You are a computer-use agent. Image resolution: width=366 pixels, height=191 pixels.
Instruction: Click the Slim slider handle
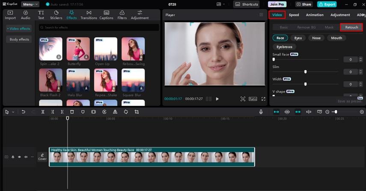pos(305,72)
